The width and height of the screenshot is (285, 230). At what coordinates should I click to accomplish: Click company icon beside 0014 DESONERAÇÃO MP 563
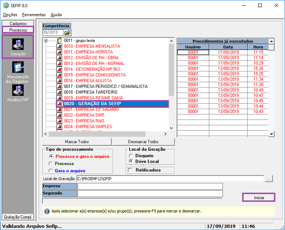59,69
